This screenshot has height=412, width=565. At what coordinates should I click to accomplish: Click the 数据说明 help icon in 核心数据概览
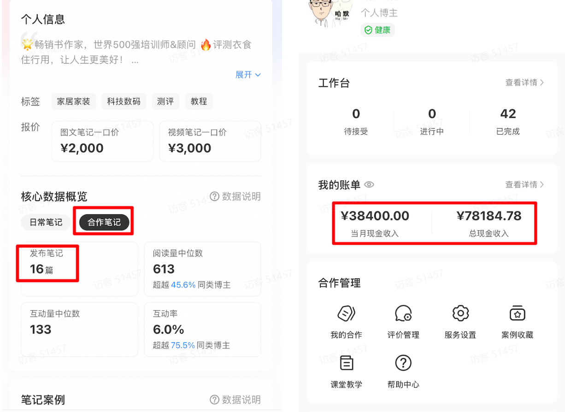tap(214, 196)
